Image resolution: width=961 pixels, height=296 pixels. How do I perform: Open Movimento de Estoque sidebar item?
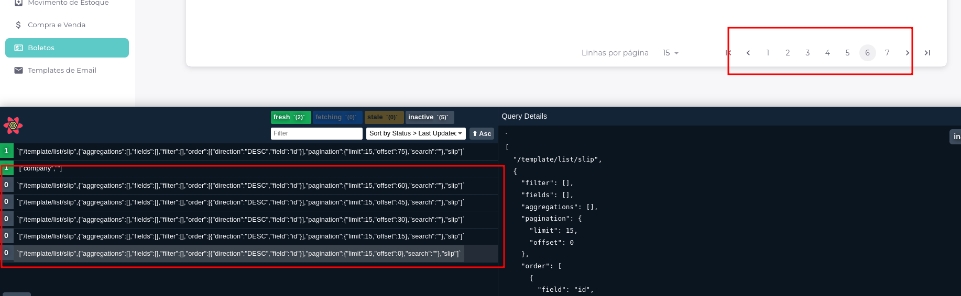pyautogui.click(x=67, y=3)
